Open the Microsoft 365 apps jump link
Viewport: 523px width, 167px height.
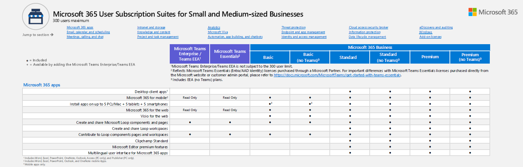point(80,27)
